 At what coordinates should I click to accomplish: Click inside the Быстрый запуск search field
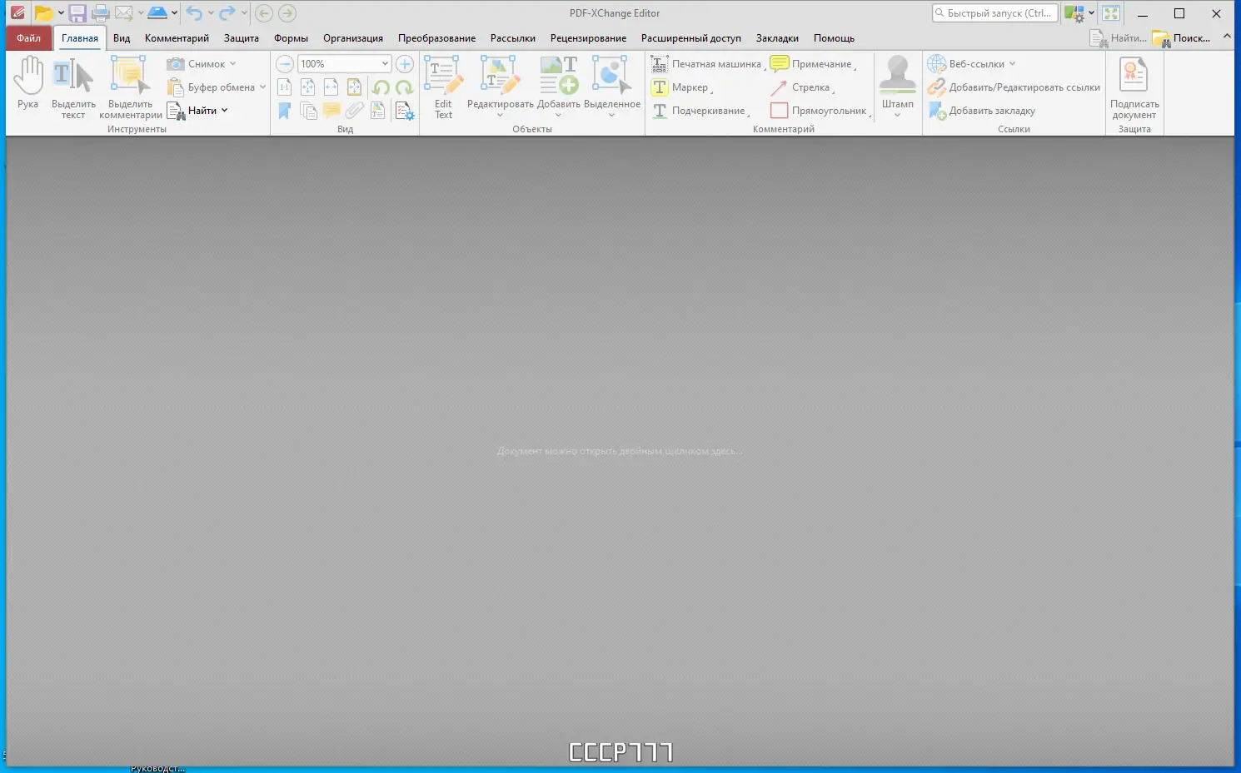(x=995, y=12)
